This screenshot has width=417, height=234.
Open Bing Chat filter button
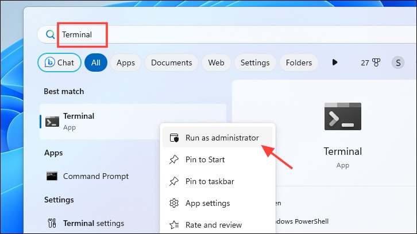59,63
